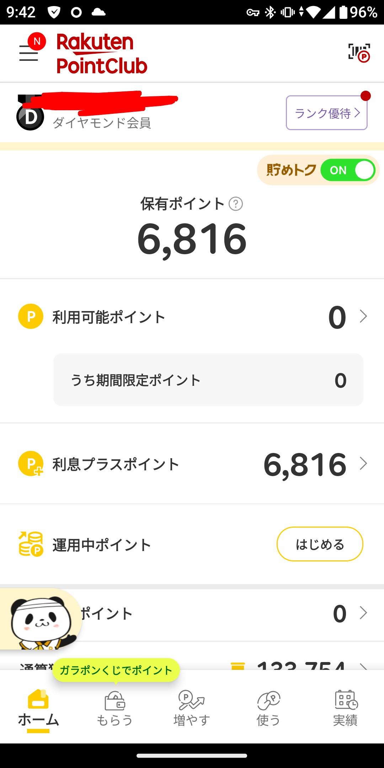Tap the うち期間限定ポイント box

click(208, 380)
